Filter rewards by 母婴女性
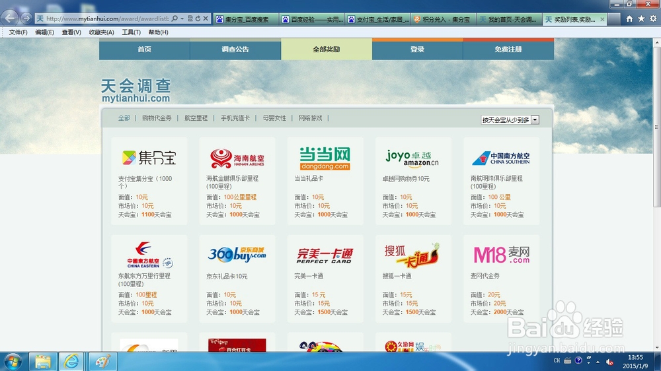661x371 pixels. (x=274, y=118)
